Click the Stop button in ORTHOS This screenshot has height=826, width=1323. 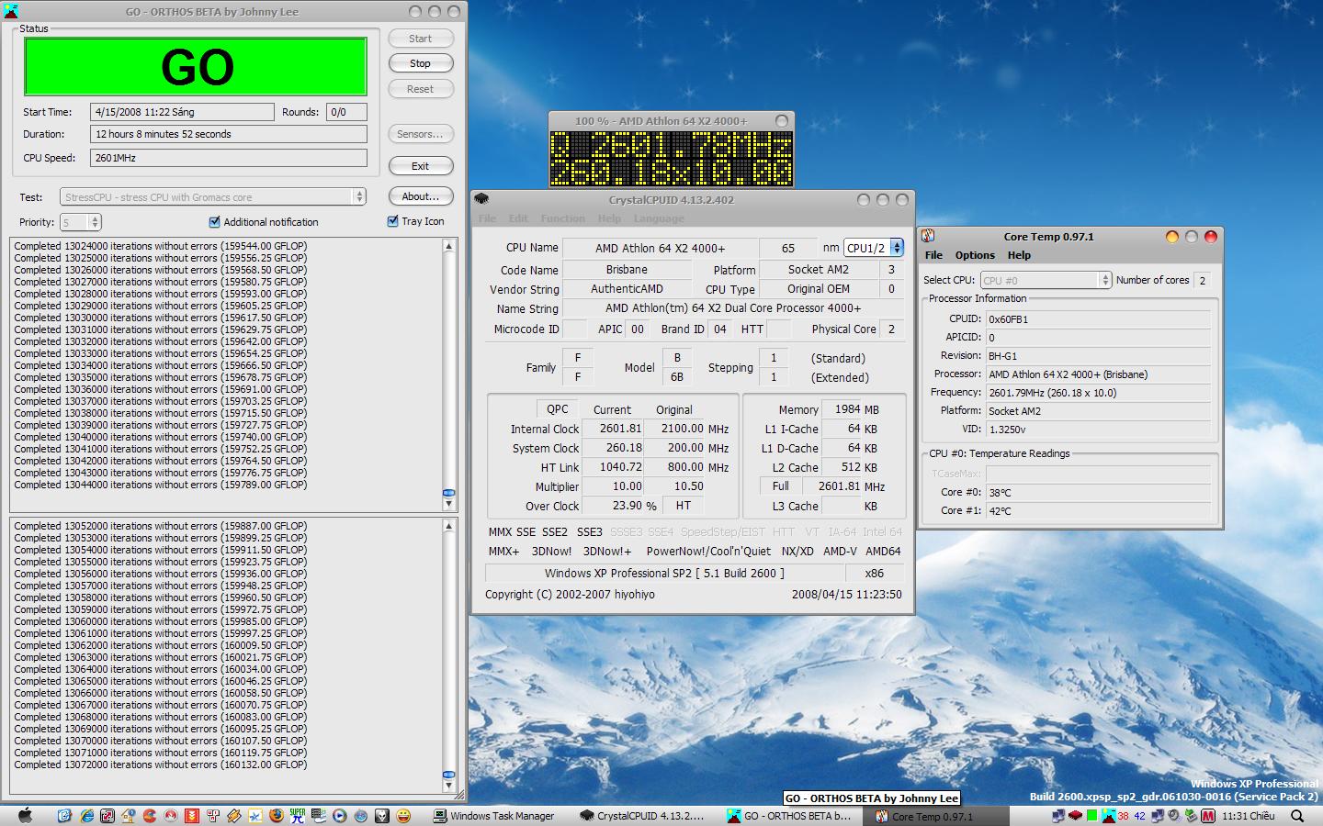pyautogui.click(x=420, y=63)
